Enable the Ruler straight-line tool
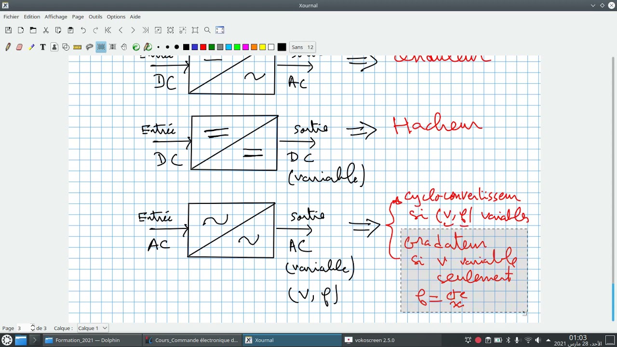617x347 pixels. click(77, 47)
